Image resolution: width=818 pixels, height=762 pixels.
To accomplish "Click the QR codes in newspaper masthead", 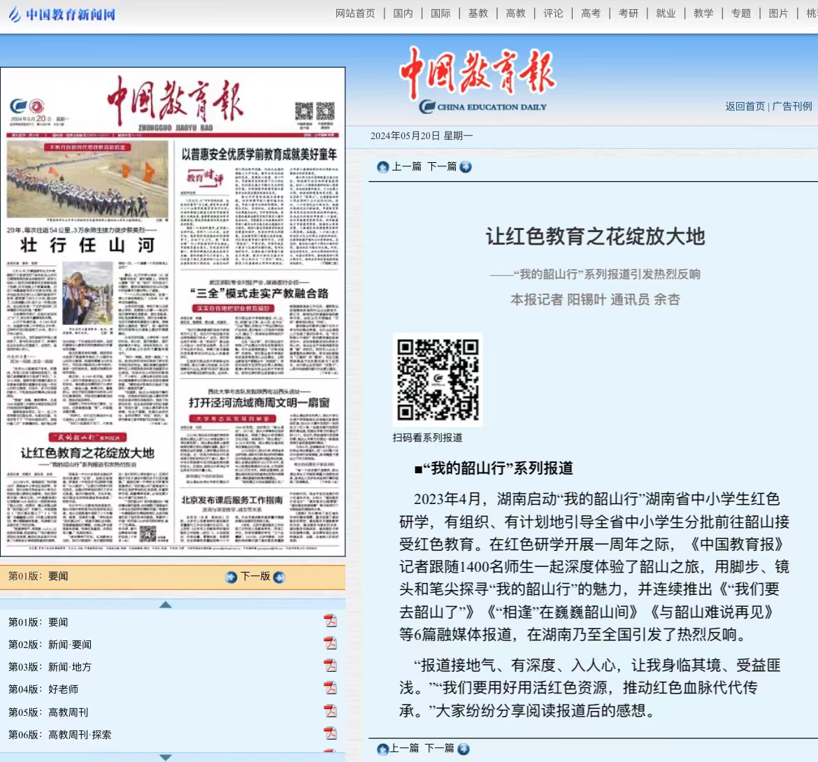I will [x=315, y=111].
